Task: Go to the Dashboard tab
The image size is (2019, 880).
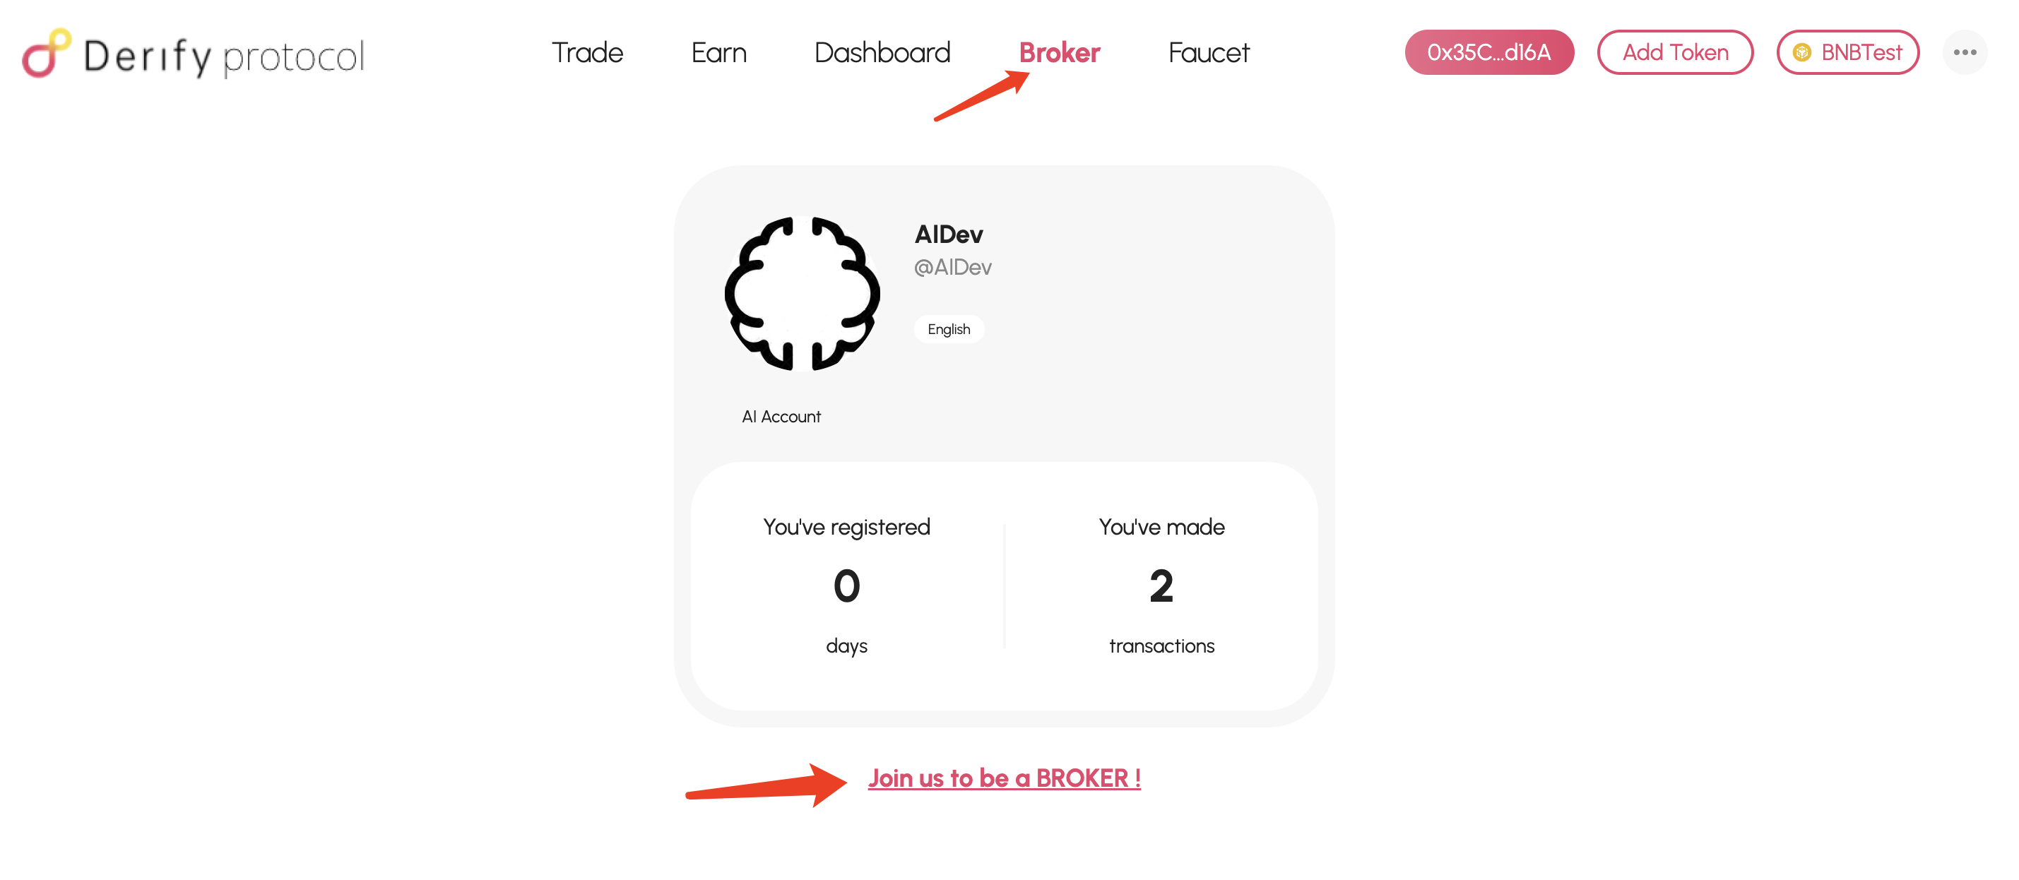Action: click(882, 52)
